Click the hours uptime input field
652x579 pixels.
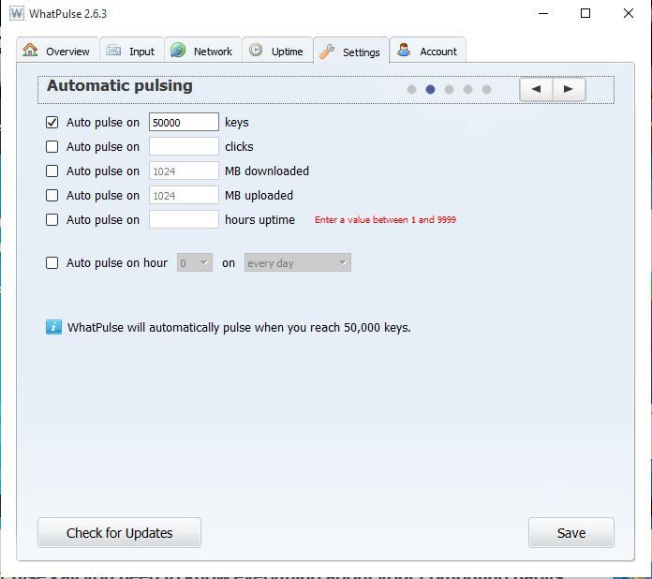pyautogui.click(x=184, y=219)
